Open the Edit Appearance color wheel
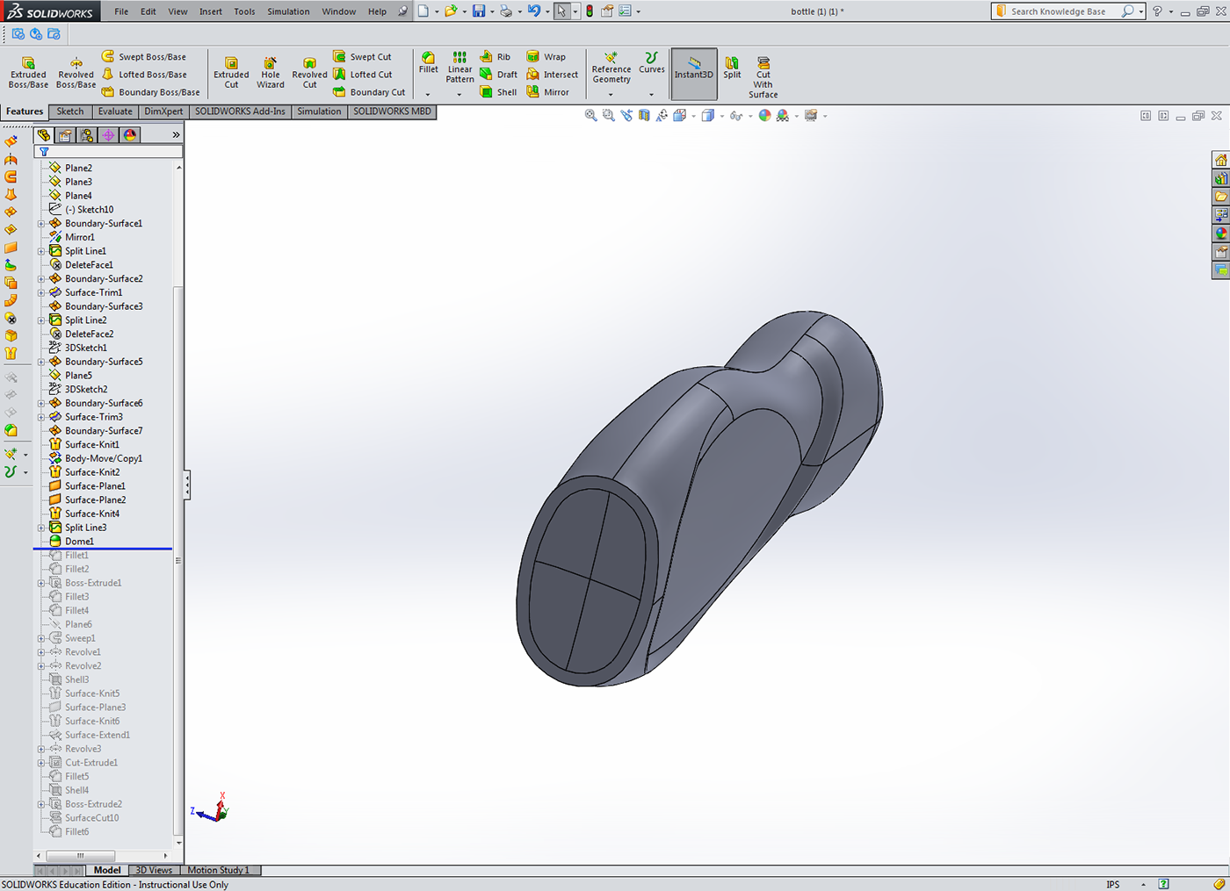The image size is (1230, 891). 764,116
